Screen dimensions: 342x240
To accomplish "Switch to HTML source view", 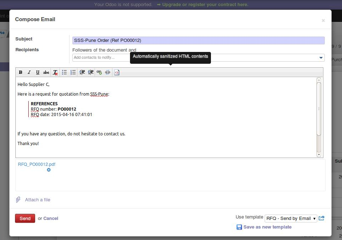I will 117,72.
